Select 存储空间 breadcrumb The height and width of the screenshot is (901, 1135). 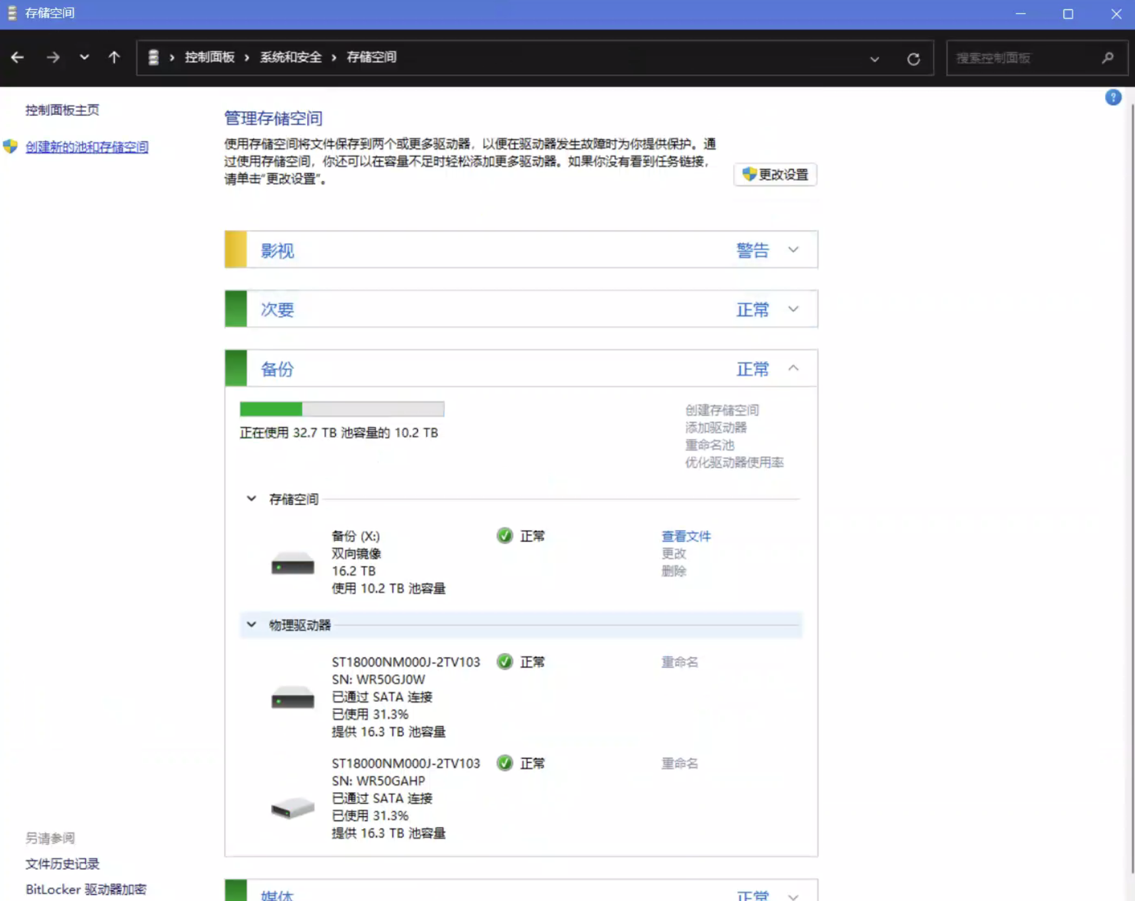tap(372, 57)
